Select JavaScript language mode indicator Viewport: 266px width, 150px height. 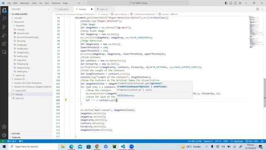[x=237, y=141]
